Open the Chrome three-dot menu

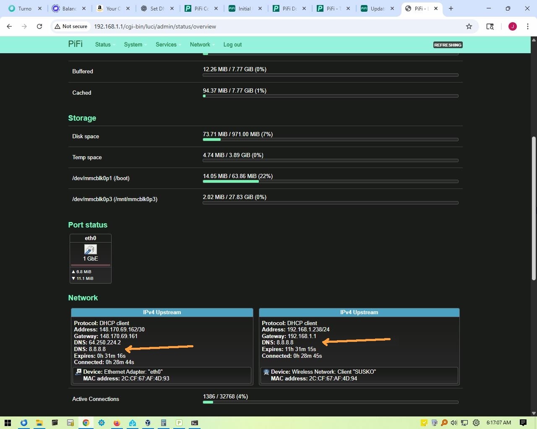pos(527,26)
